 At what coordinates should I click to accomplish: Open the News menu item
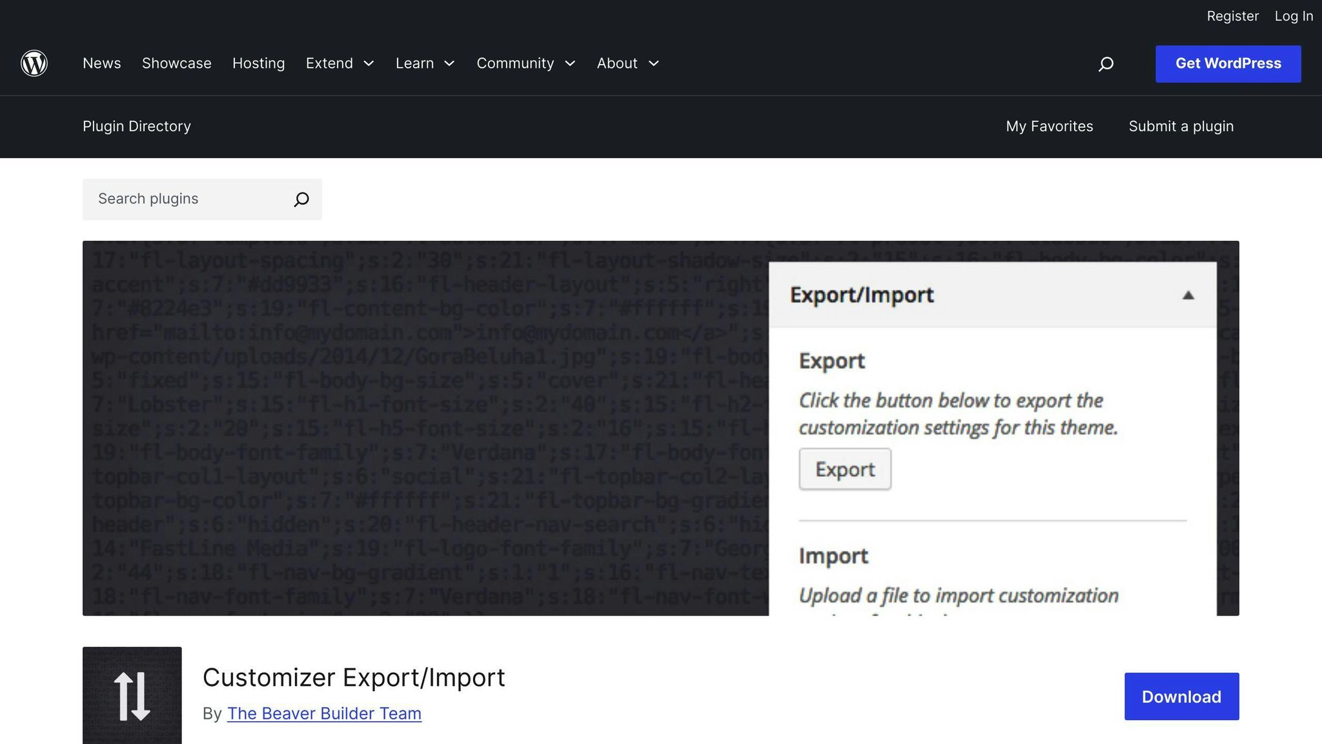(102, 63)
